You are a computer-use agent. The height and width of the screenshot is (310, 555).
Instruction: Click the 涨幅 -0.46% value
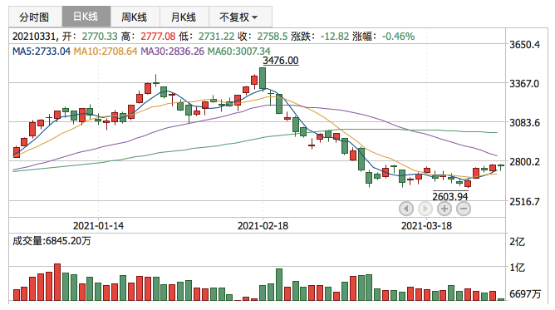point(398,36)
